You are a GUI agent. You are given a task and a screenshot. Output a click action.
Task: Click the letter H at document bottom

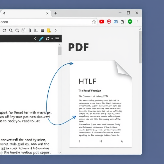click(101, 141)
